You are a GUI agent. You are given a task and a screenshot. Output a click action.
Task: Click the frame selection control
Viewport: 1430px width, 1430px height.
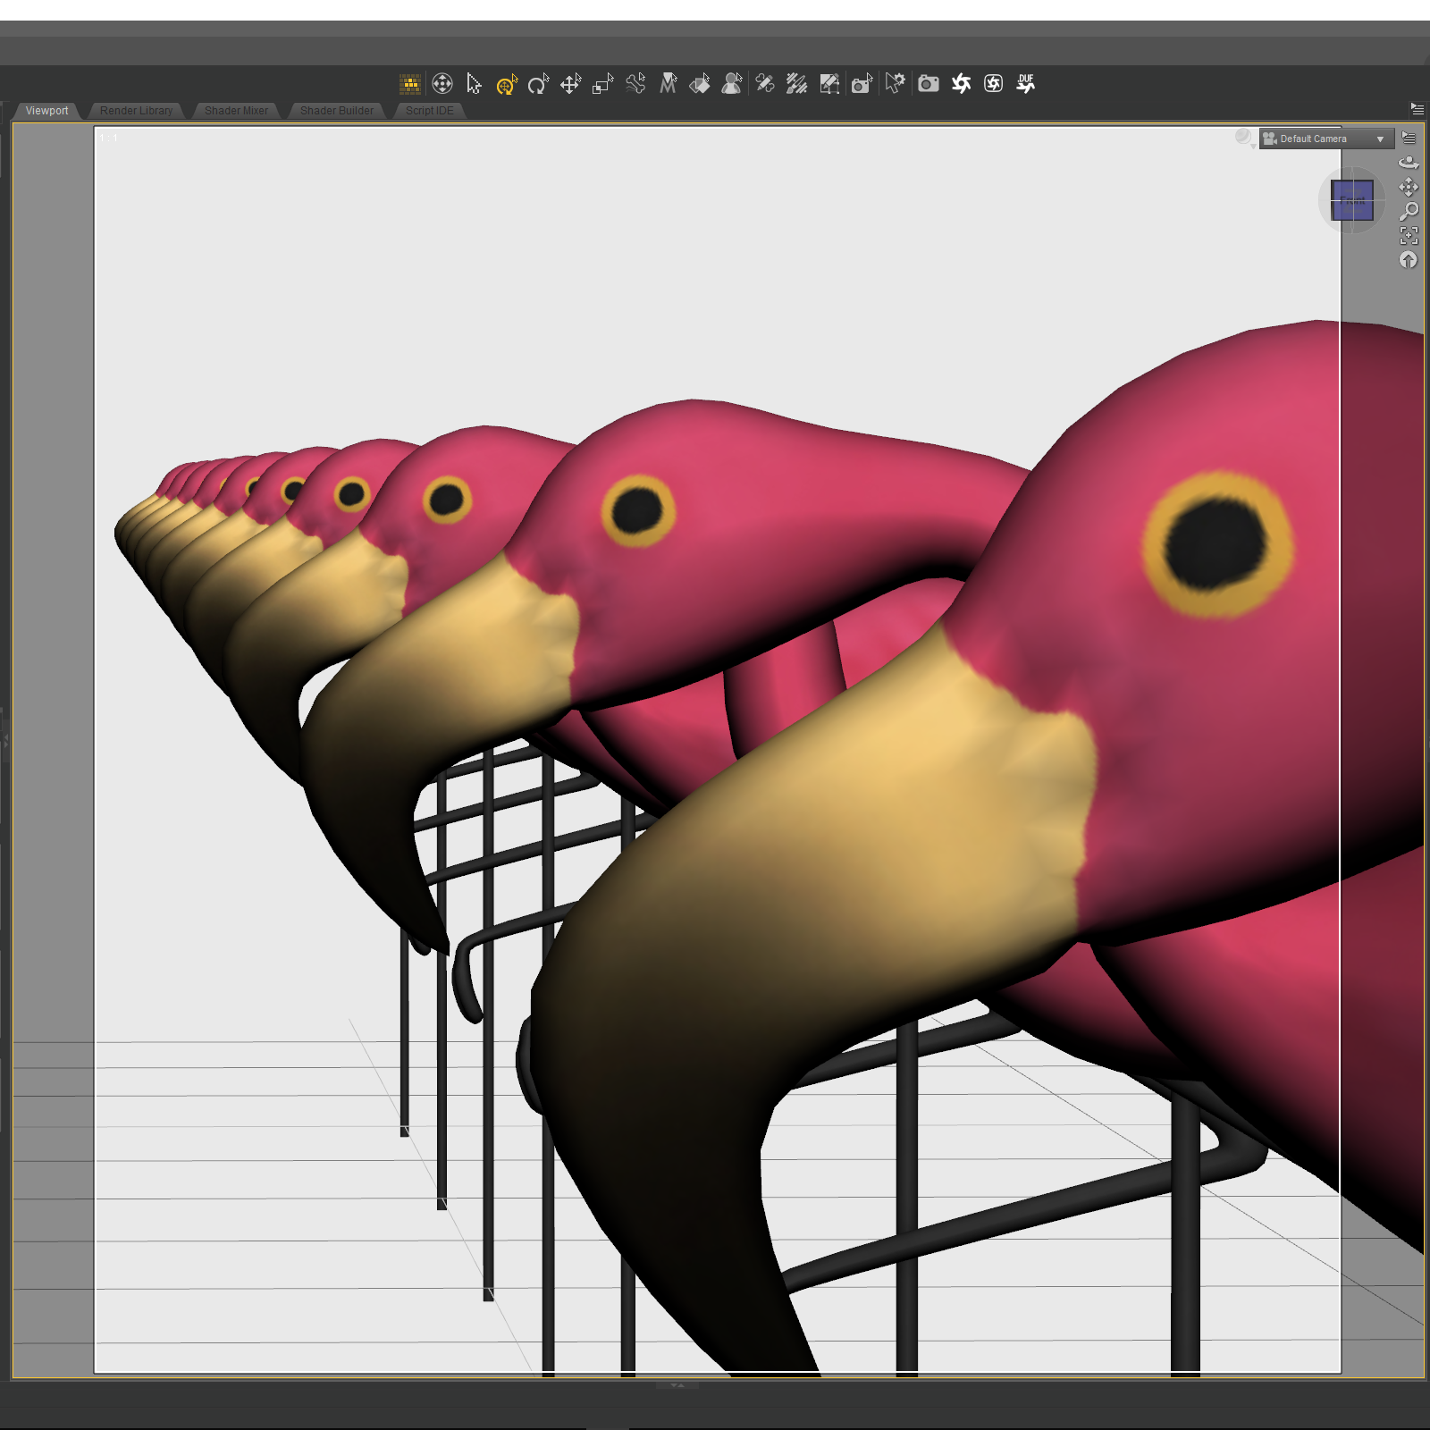(1409, 236)
